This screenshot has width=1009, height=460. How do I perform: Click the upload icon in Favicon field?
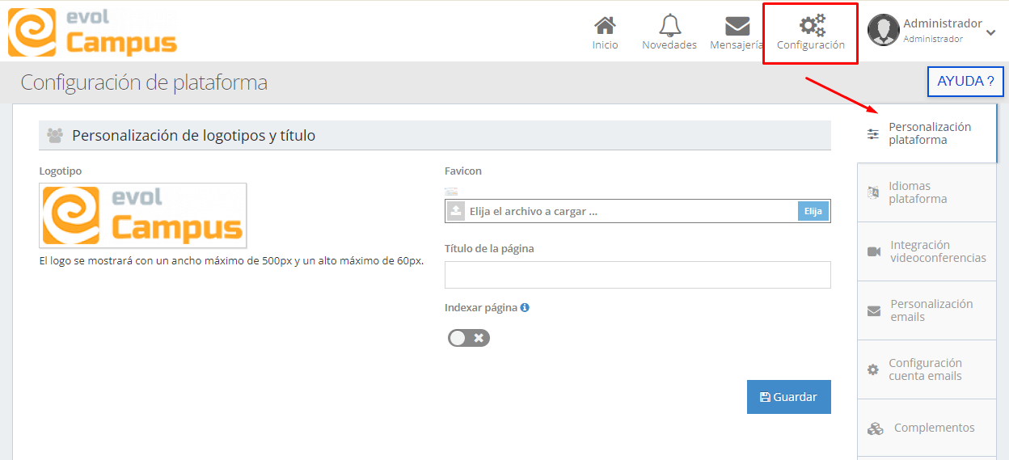[x=456, y=211]
